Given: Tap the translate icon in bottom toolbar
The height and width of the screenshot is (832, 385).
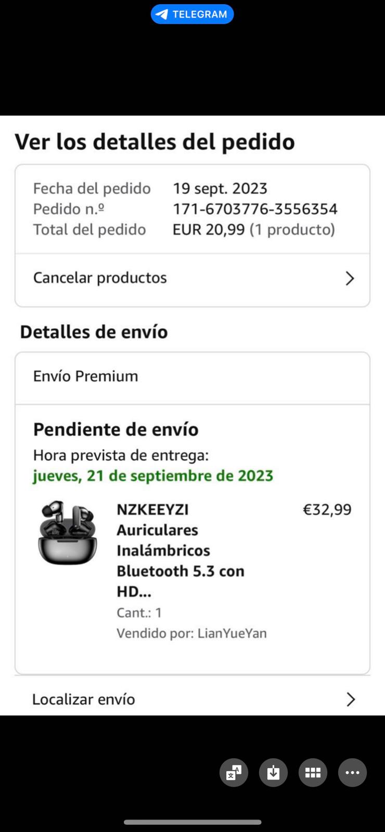Looking at the screenshot, I should [x=234, y=773].
